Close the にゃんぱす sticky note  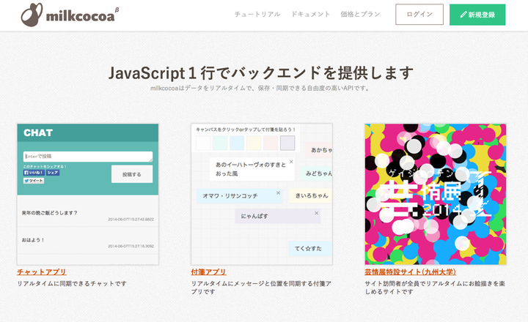316,214
